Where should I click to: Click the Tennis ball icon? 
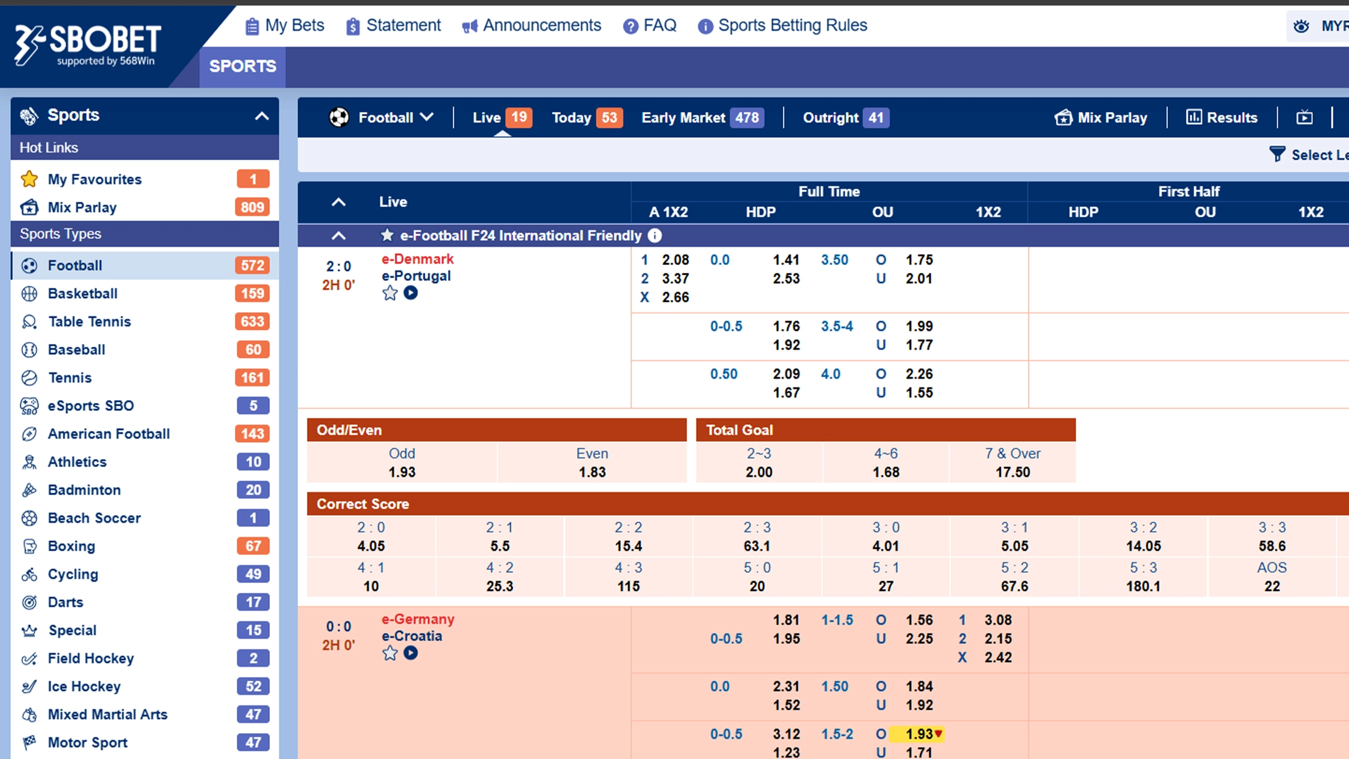pos(29,378)
